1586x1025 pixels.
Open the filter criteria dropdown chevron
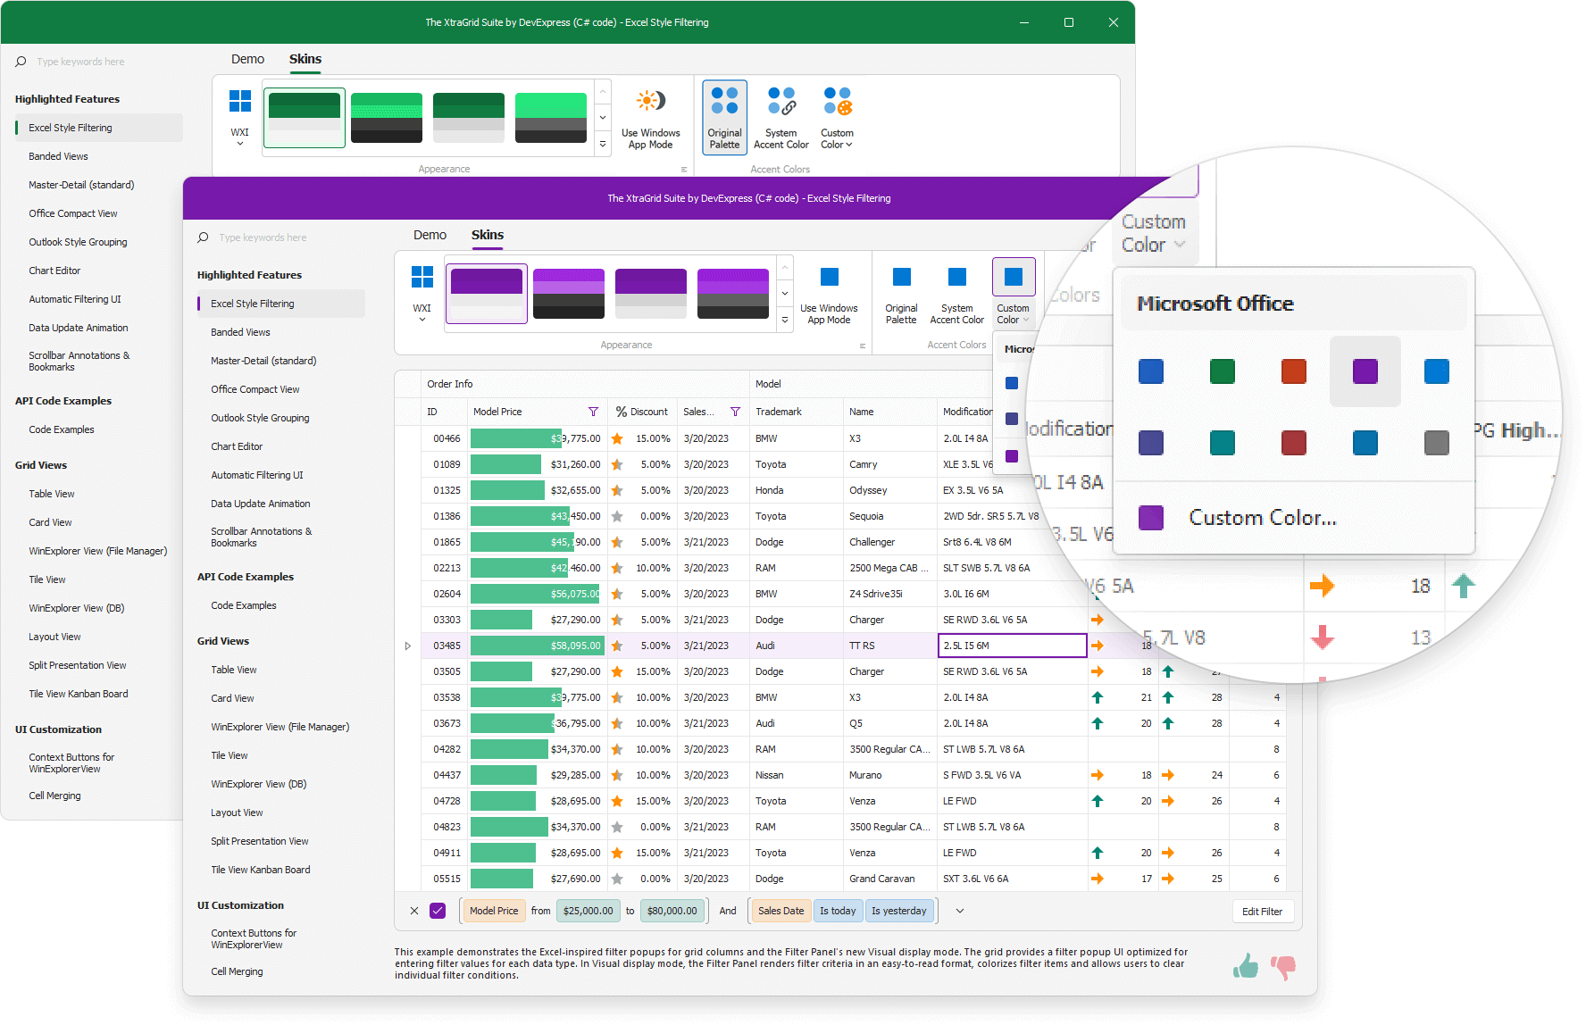coord(959,911)
